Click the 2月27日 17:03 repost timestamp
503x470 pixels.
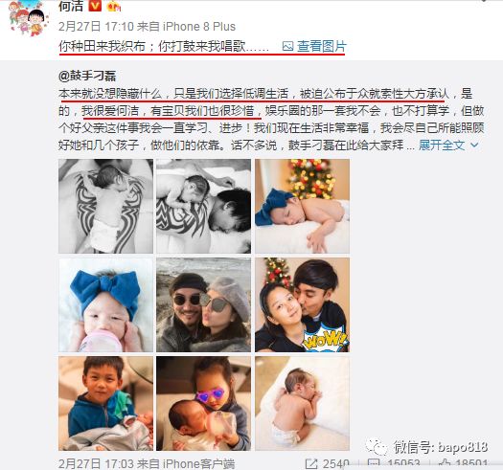tap(147, 464)
